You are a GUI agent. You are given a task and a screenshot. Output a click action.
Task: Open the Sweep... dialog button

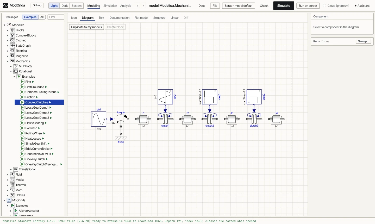[363, 41]
